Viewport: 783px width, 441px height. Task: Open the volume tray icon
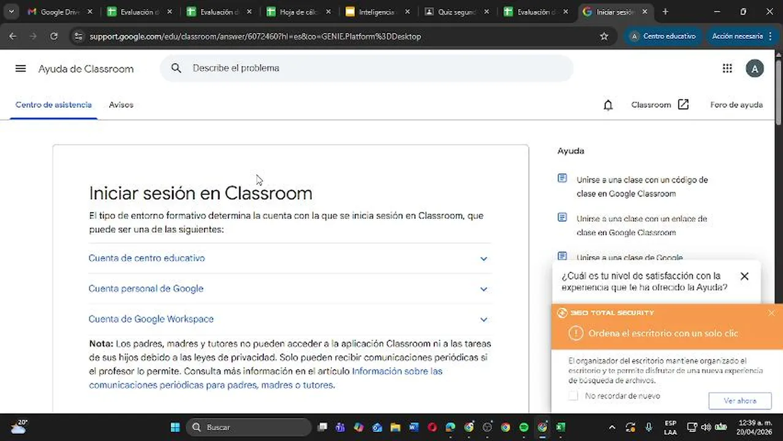[706, 427]
